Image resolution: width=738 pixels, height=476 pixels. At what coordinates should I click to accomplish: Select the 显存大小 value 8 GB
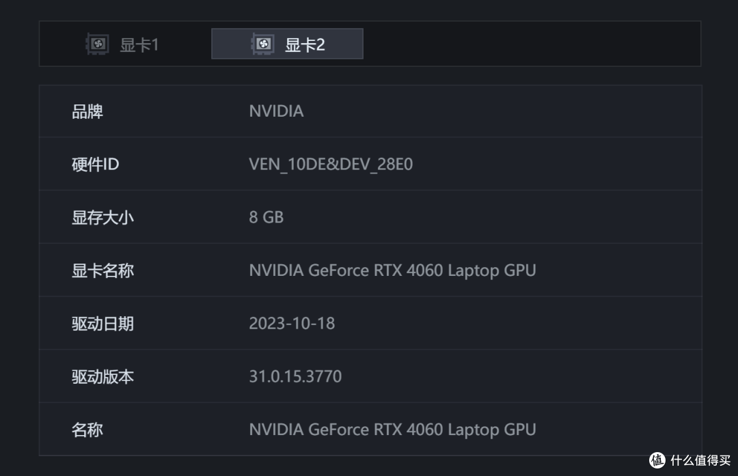click(x=266, y=217)
